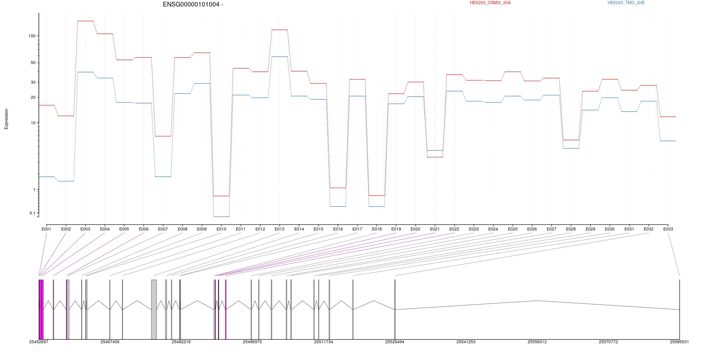
Task: Click the y-axis tick value 30
Action: [x=33, y=82]
